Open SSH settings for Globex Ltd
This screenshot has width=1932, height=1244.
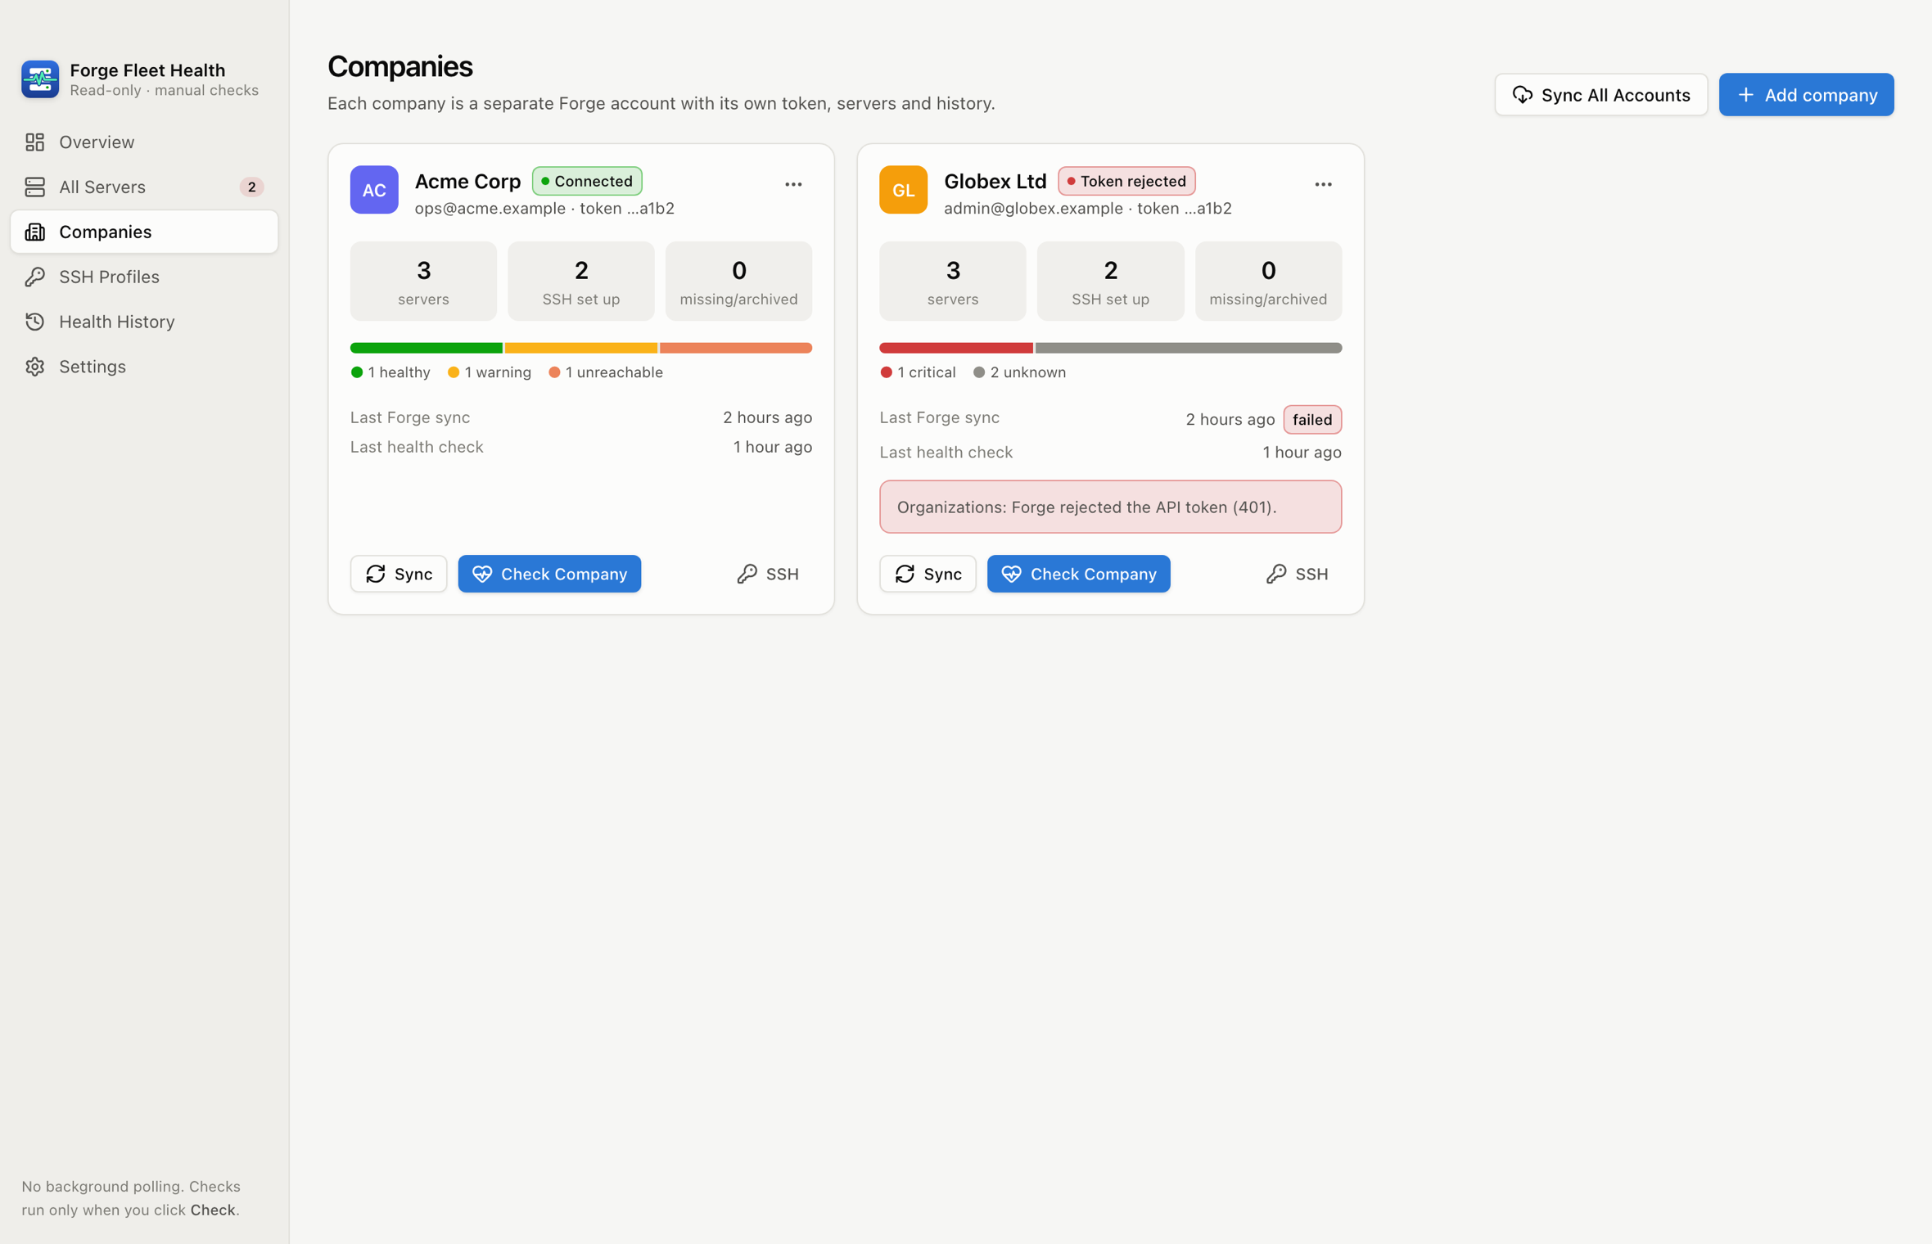click(1298, 574)
